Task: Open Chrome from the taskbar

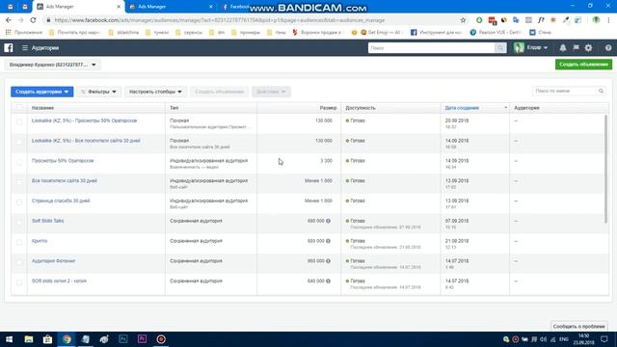Action: [67, 339]
